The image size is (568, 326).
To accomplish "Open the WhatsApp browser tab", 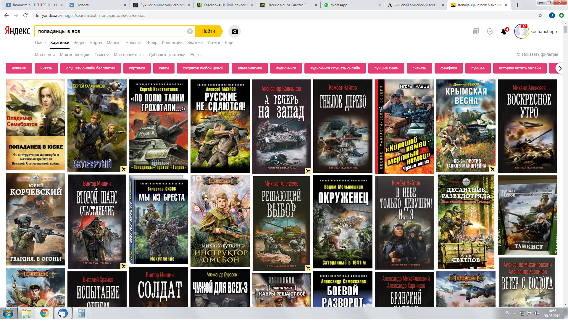I will [x=339, y=5].
